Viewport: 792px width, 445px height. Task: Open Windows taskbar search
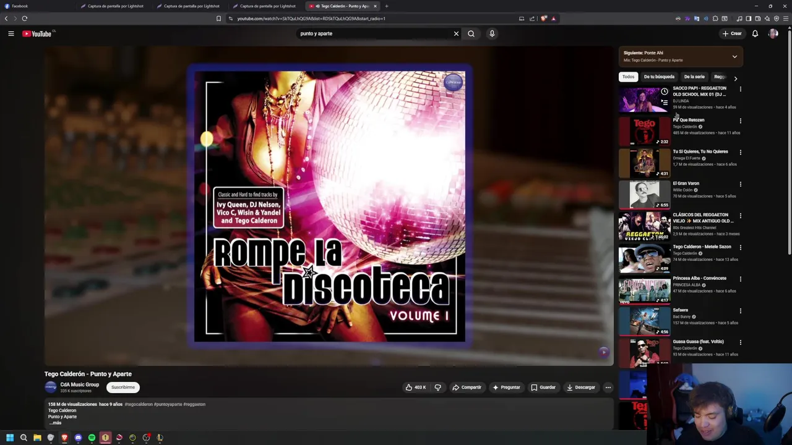pyautogui.click(x=24, y=438)
